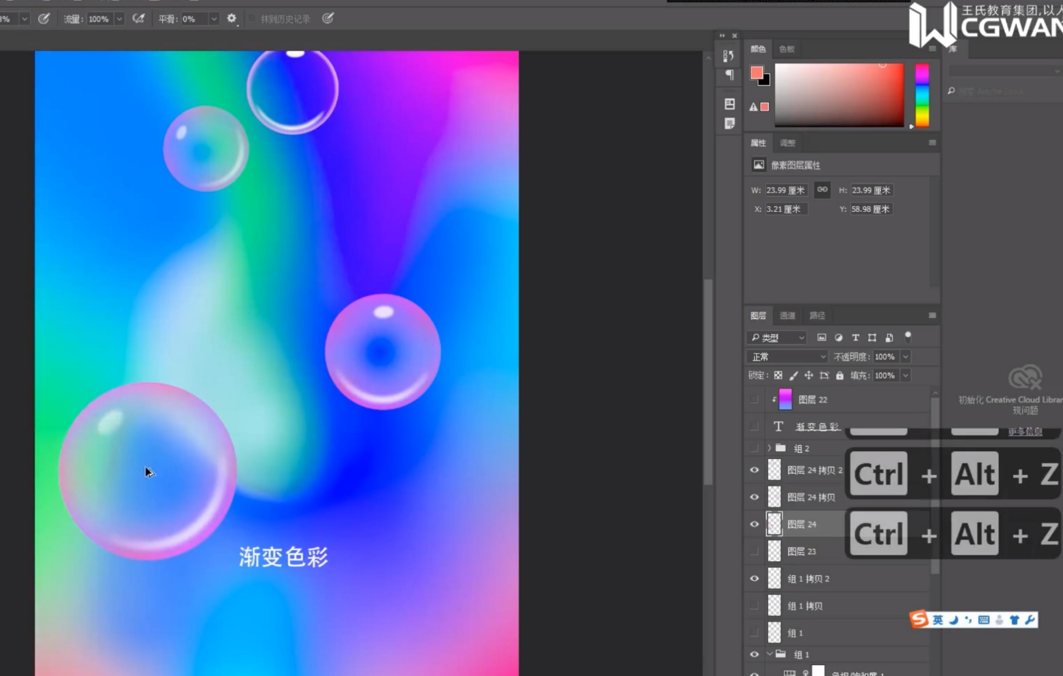Open Sogou toolbox wrench icon
This screenshot has width=1063, height=676.
(x=1030, y=620)
